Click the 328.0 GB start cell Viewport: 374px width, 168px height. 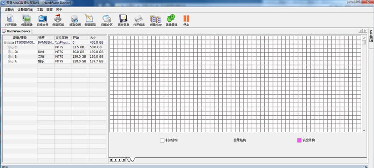click(x=80, y=62)
